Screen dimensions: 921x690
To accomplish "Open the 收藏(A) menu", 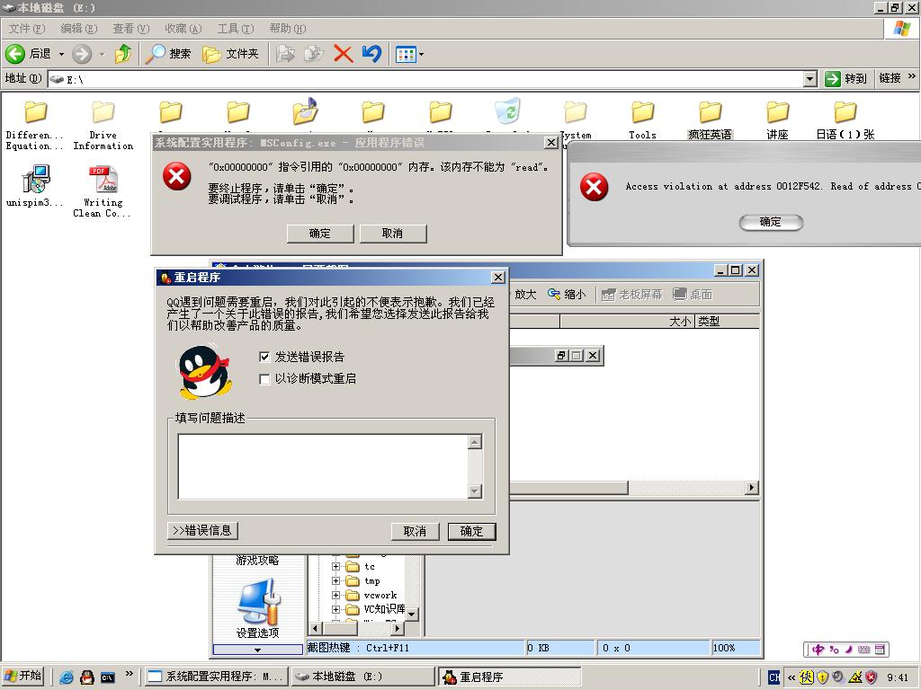I will (x=183, y=28).
